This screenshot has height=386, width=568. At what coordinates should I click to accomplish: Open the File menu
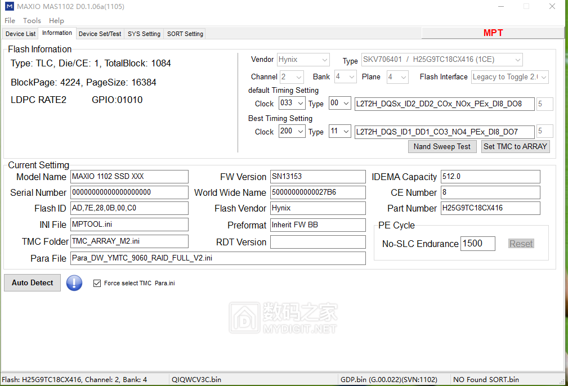click(10, 21)
